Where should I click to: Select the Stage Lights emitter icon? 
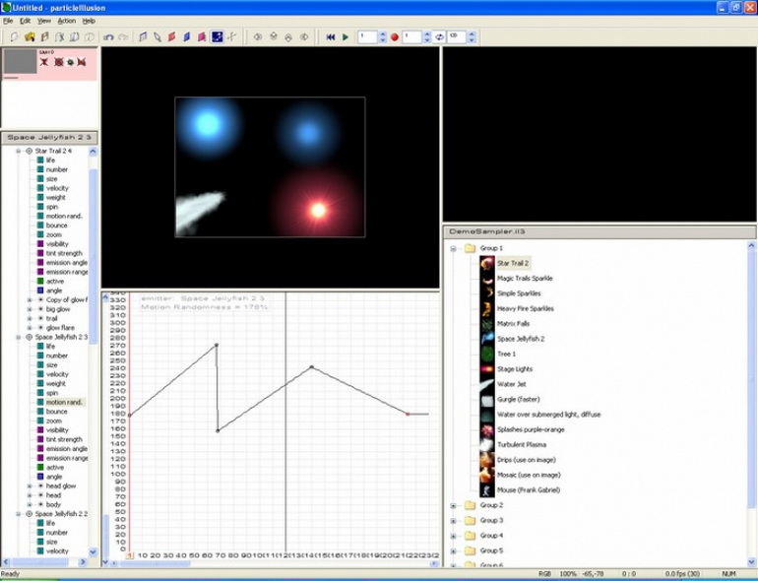pyautogui.click(x=487, y=368)
